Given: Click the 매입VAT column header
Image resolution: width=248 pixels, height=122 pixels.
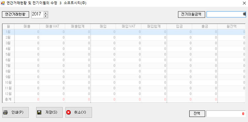Looking at the screenshot, I should click(x=129, y=26).
